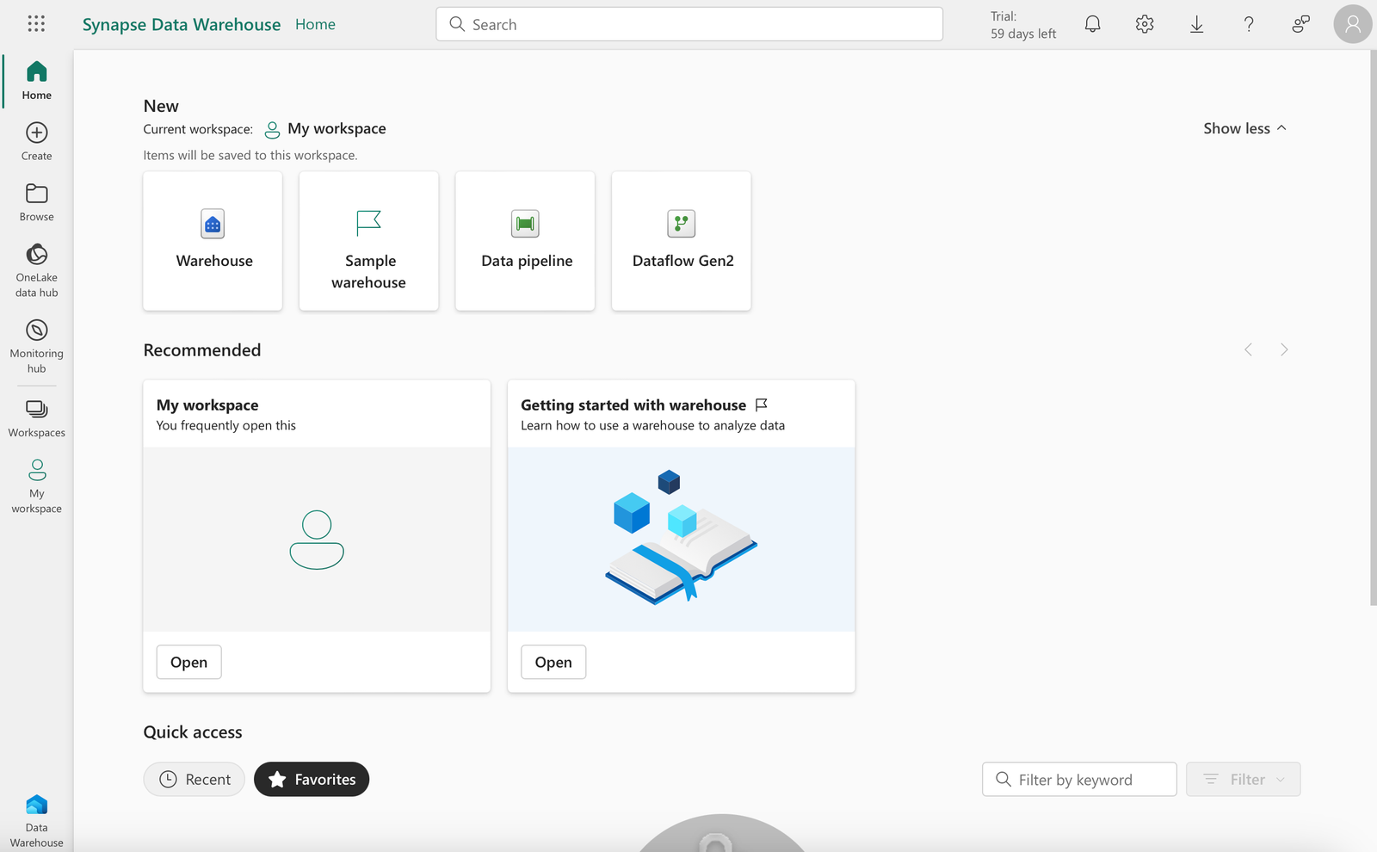The width and height of the screenshot is (1377, 852).
Task: Open the Filter dropdown near Quick access
Action: (1243, 779)
